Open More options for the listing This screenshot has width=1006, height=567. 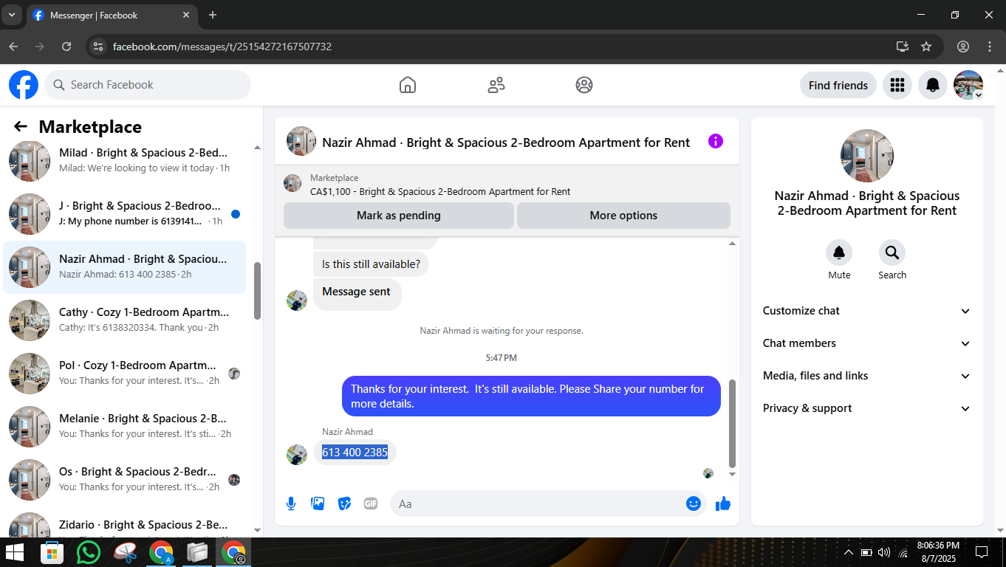pos(623,216)
